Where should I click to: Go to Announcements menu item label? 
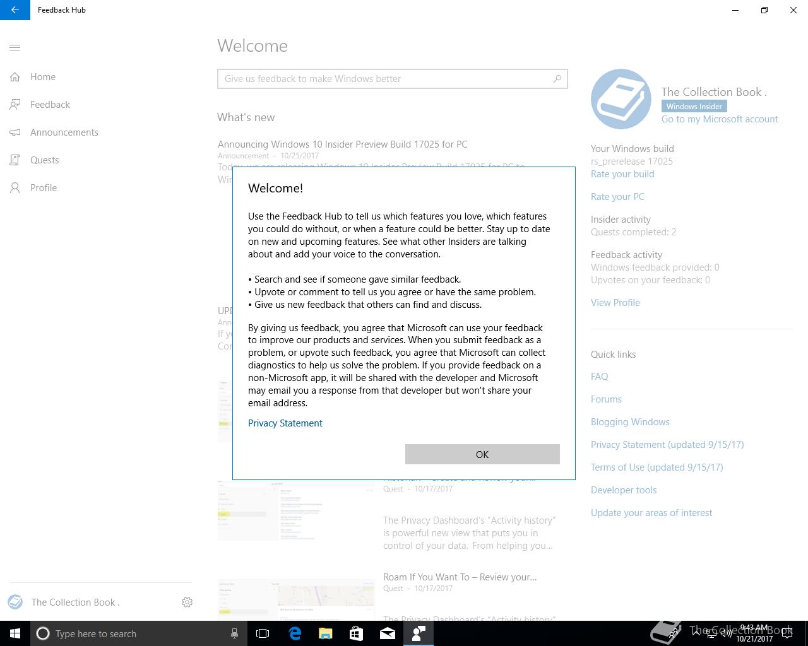pos(64,132)
